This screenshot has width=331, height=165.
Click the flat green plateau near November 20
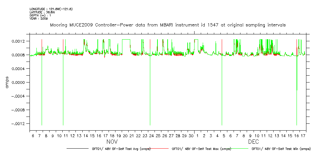point(126,40)
